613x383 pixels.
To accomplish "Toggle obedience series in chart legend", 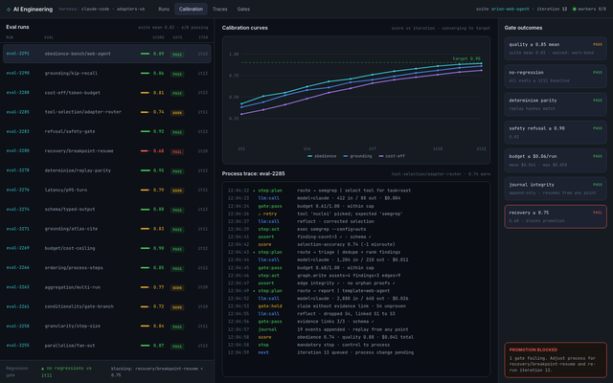I will pyautogui.click(x=322, y=156).
